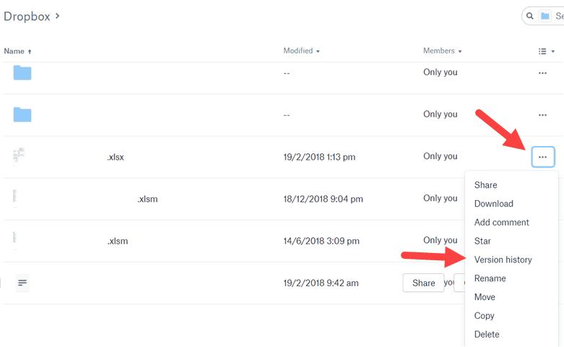The image size is (564, 347).
Task: Click the Dropbox breadcrumb link
Action: pos(27,16)
